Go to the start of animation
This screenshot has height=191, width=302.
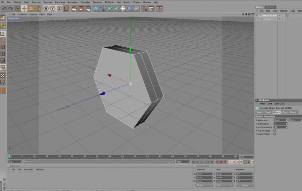point(193,162)
